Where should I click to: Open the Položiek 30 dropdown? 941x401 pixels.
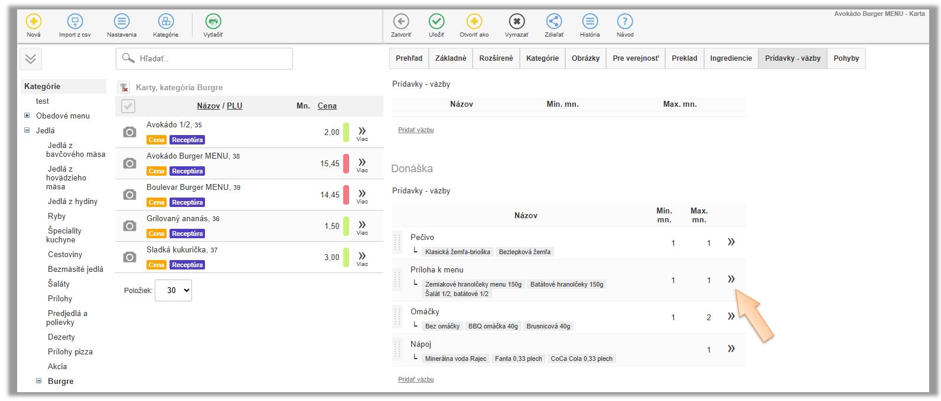click(173, 290)
